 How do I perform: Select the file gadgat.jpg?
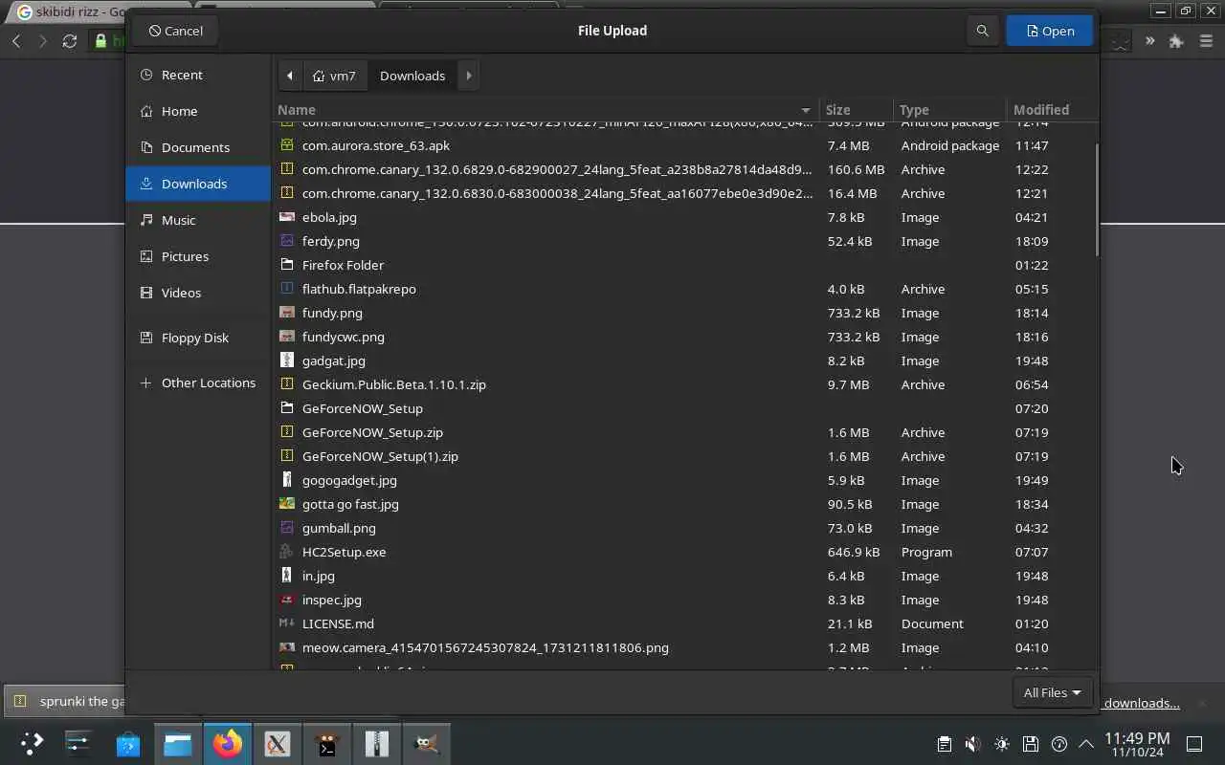(684, 361)
